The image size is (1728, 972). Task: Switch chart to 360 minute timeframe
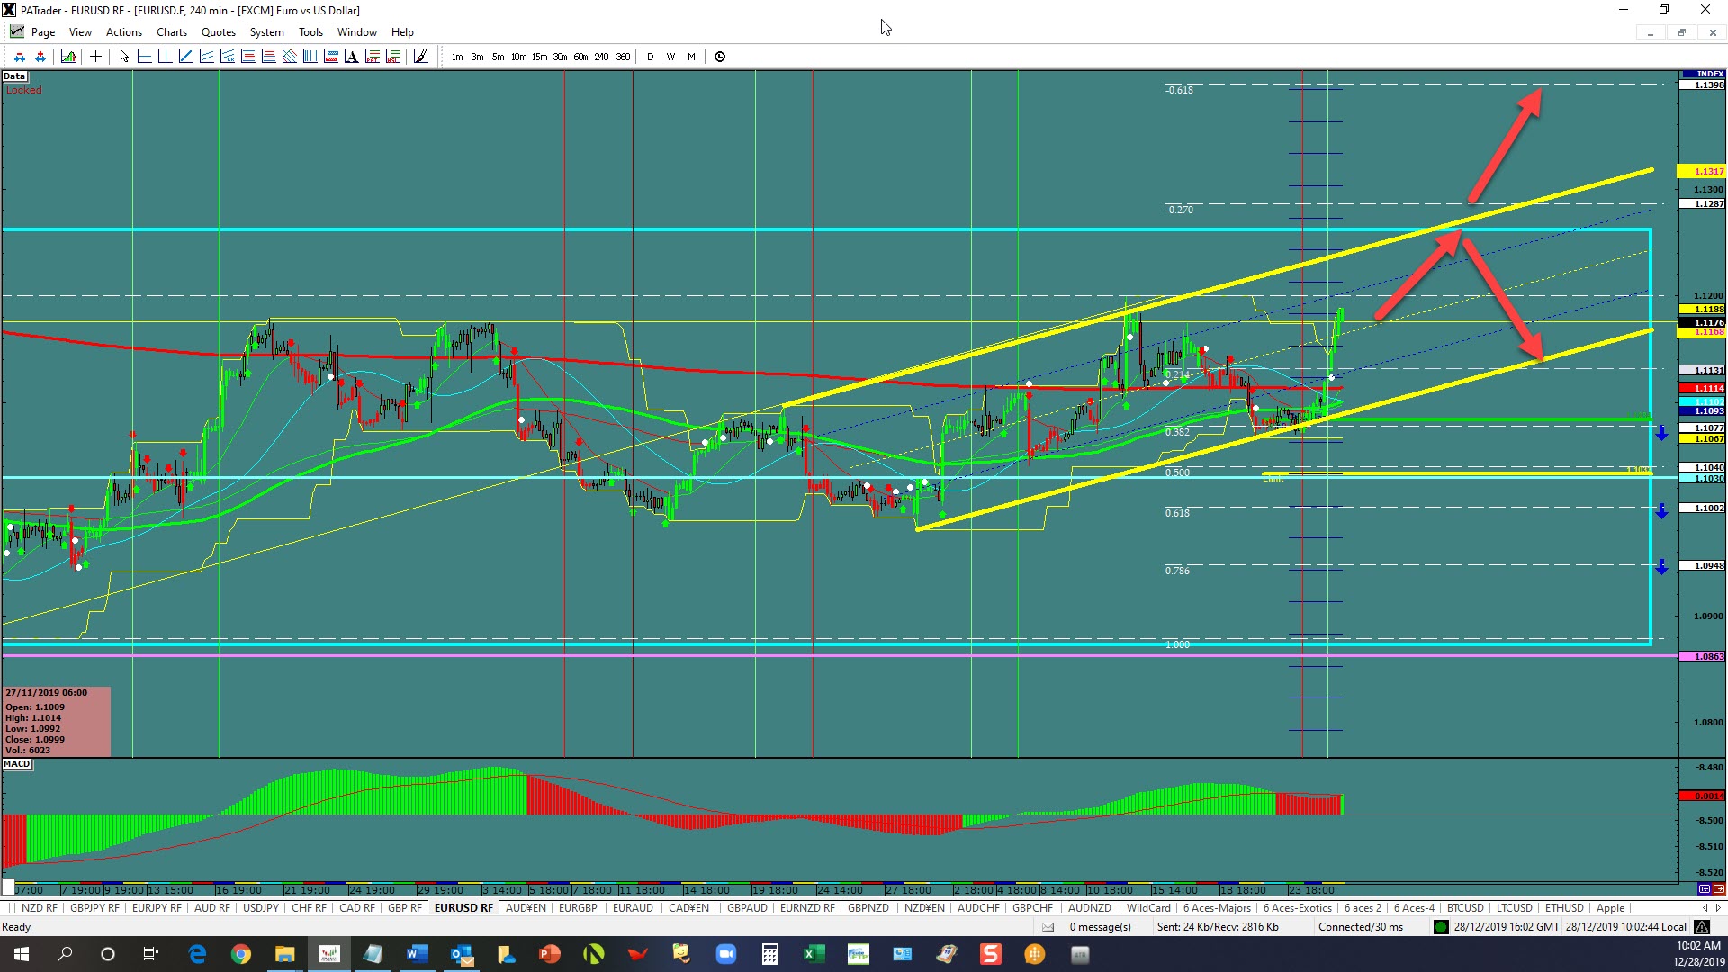point(623,57)
